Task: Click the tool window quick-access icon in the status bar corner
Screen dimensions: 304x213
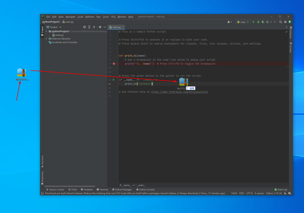Action: (x=42, y=193)
